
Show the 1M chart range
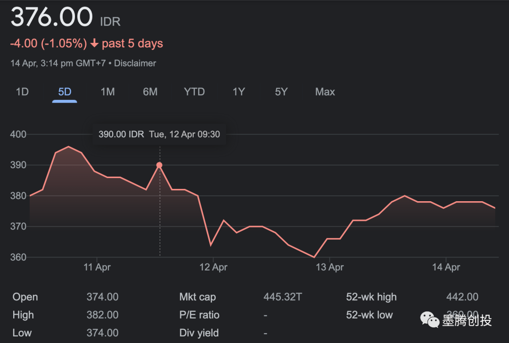(x=107, y=92)
